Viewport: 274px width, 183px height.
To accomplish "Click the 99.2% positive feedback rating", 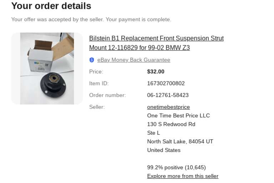I will (177, 167).
